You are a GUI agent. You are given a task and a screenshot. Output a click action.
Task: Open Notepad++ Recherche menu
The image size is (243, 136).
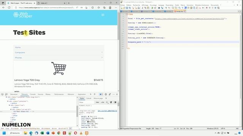tap(136, 5)
